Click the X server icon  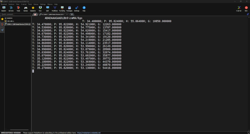click(239, 8)
